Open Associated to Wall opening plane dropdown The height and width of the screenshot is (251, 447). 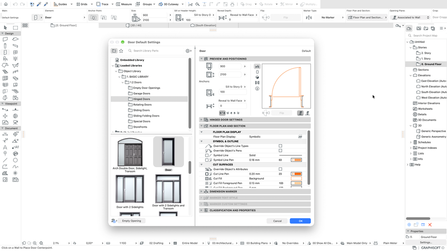(x=409, y=17)
